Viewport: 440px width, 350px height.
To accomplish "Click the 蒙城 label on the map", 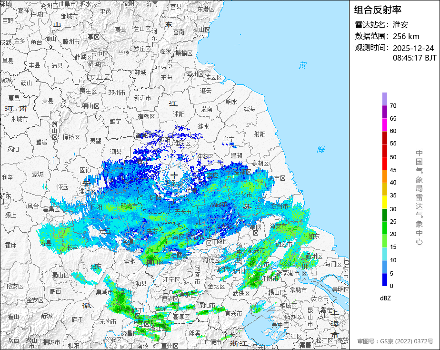I will [x=38, y=174].
